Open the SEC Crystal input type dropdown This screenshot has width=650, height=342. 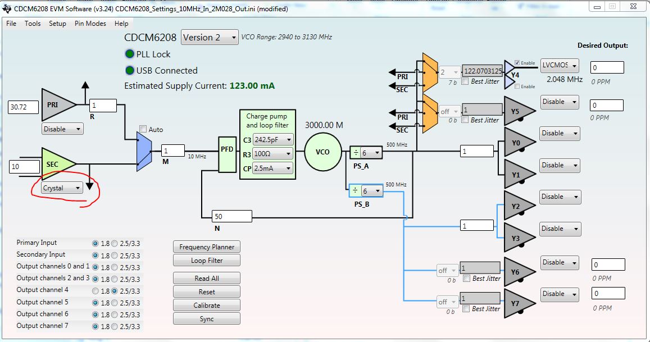(62, 188)
